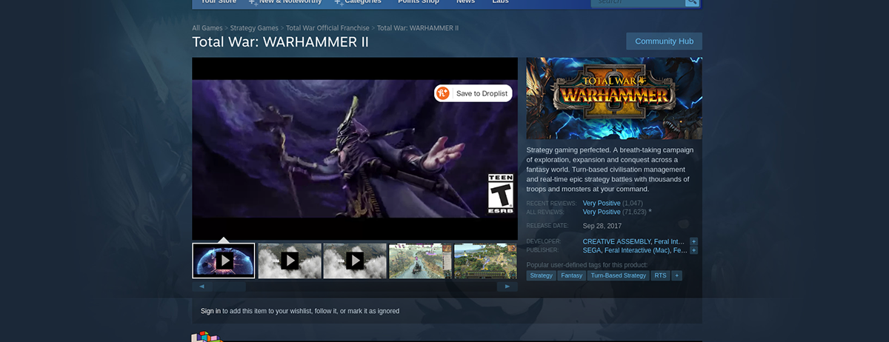Follow the Strategy Games breadcrumb
Screen dimensions: 889x342
pos(254,28)
